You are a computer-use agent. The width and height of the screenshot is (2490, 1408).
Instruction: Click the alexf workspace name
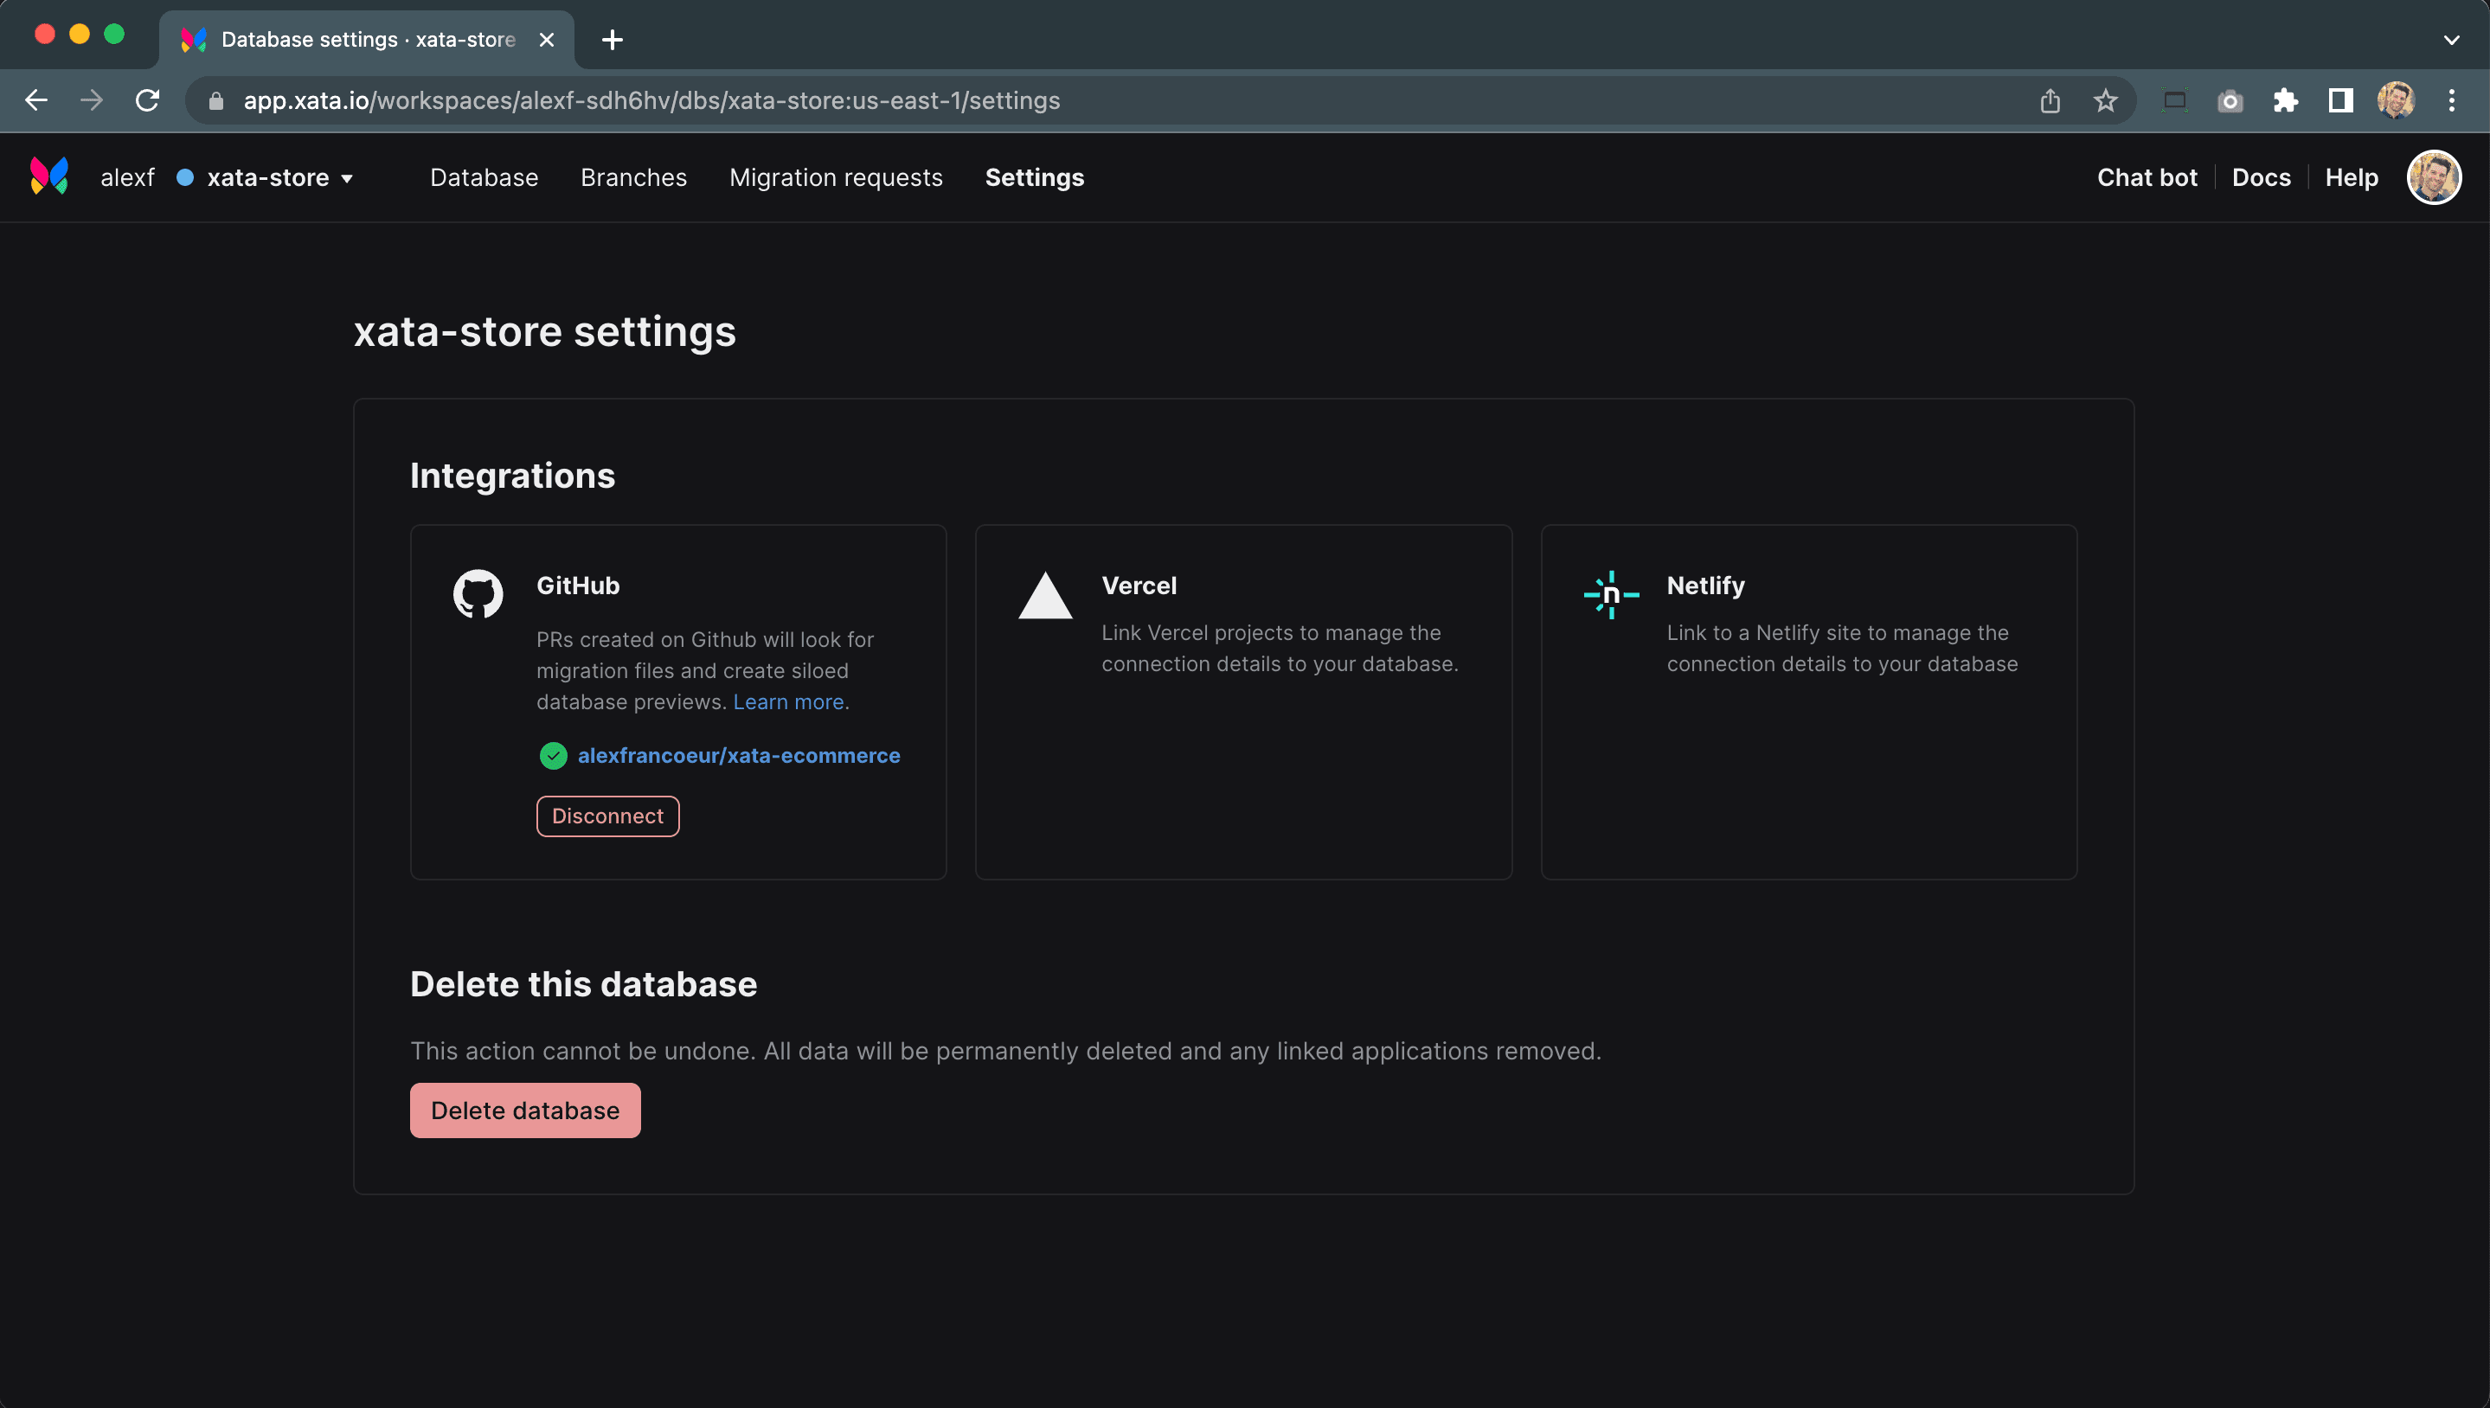pyautogui.click(x=128, y=178)
